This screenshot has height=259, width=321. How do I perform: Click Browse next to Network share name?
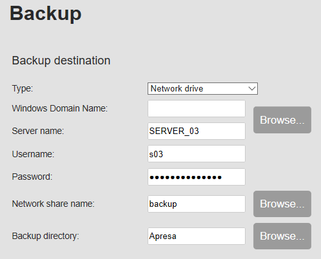[282, 204]
